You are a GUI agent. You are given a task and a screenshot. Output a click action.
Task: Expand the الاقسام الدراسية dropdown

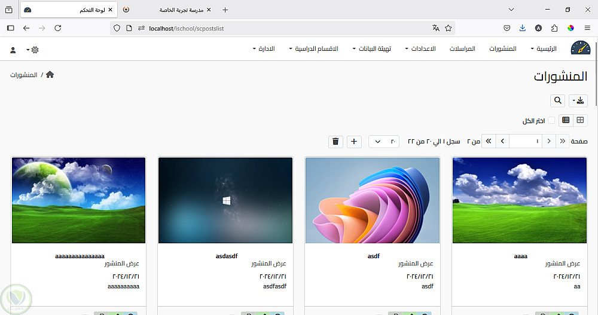[313, 48]
